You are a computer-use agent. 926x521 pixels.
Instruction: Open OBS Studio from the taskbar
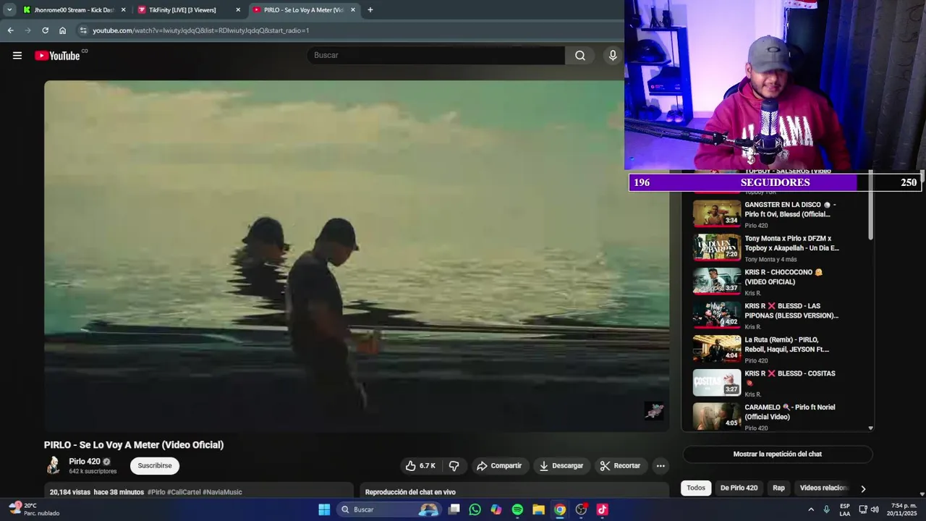[581, 509]
